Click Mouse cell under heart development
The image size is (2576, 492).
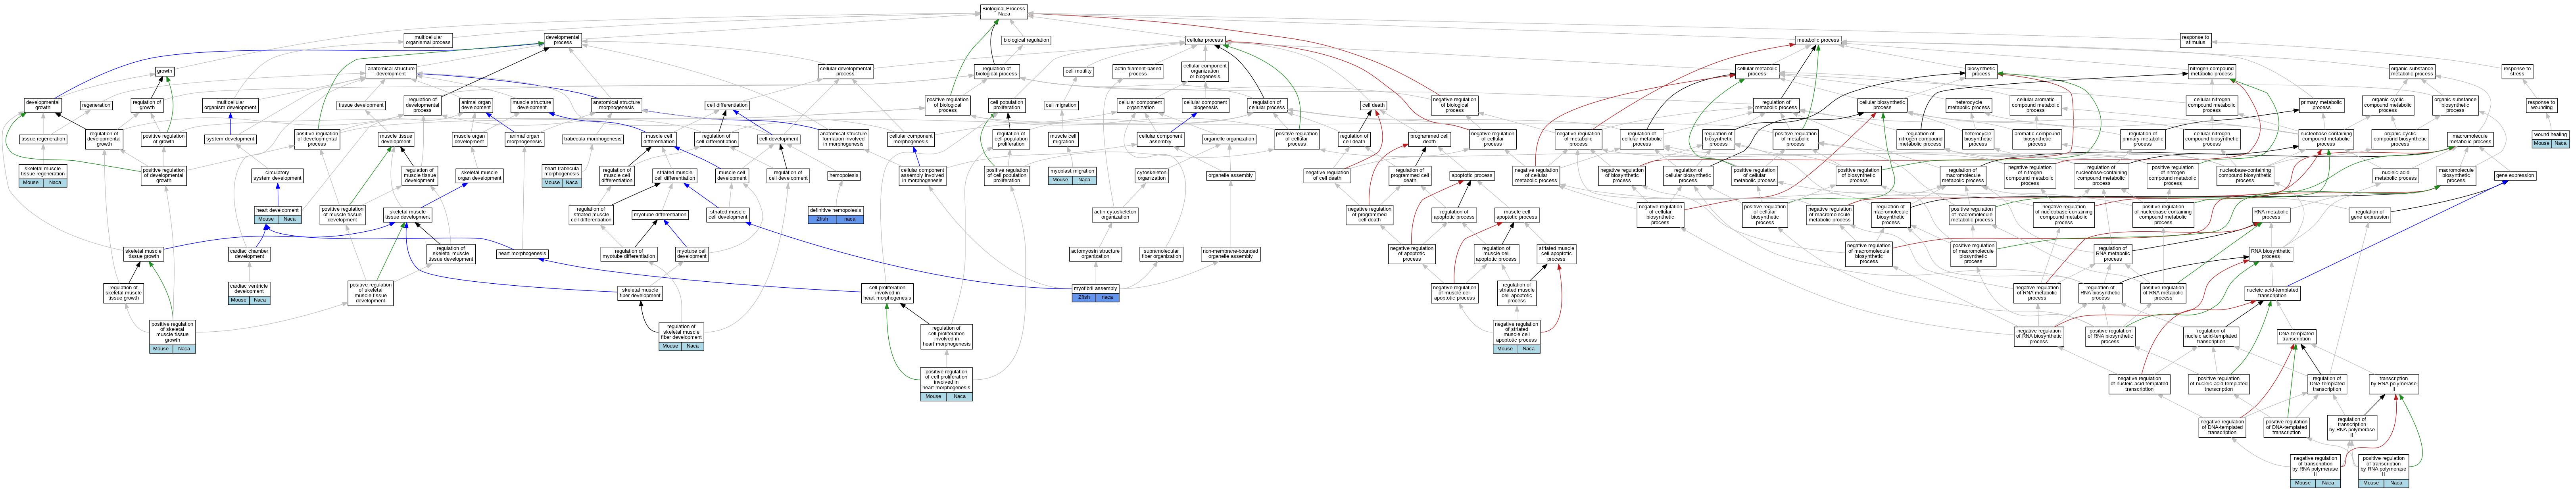pos(265,219)
